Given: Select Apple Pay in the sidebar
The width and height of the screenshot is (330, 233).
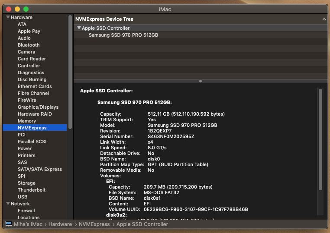Looking at the screenshot, I should 29,31.
